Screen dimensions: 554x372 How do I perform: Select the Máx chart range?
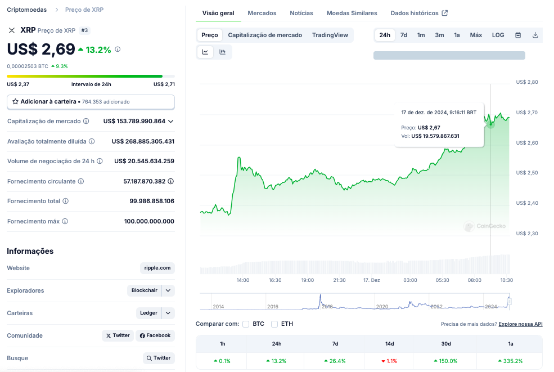point(476,35)
